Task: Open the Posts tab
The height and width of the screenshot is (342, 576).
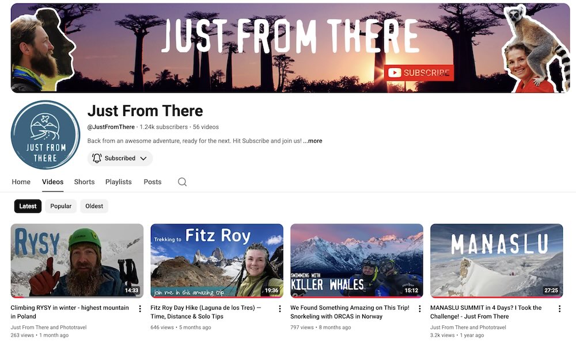Action: (152, 182)
